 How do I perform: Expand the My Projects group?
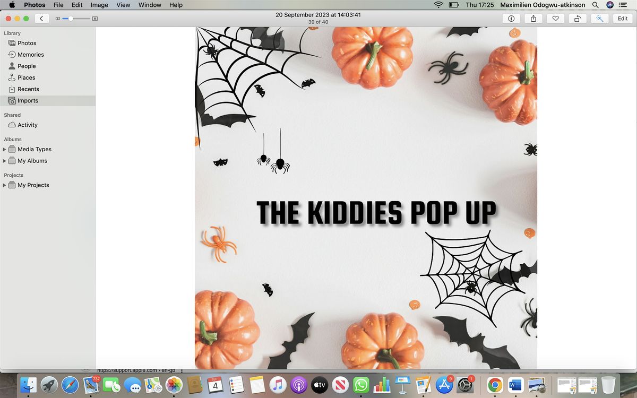(x=5, y=185)
